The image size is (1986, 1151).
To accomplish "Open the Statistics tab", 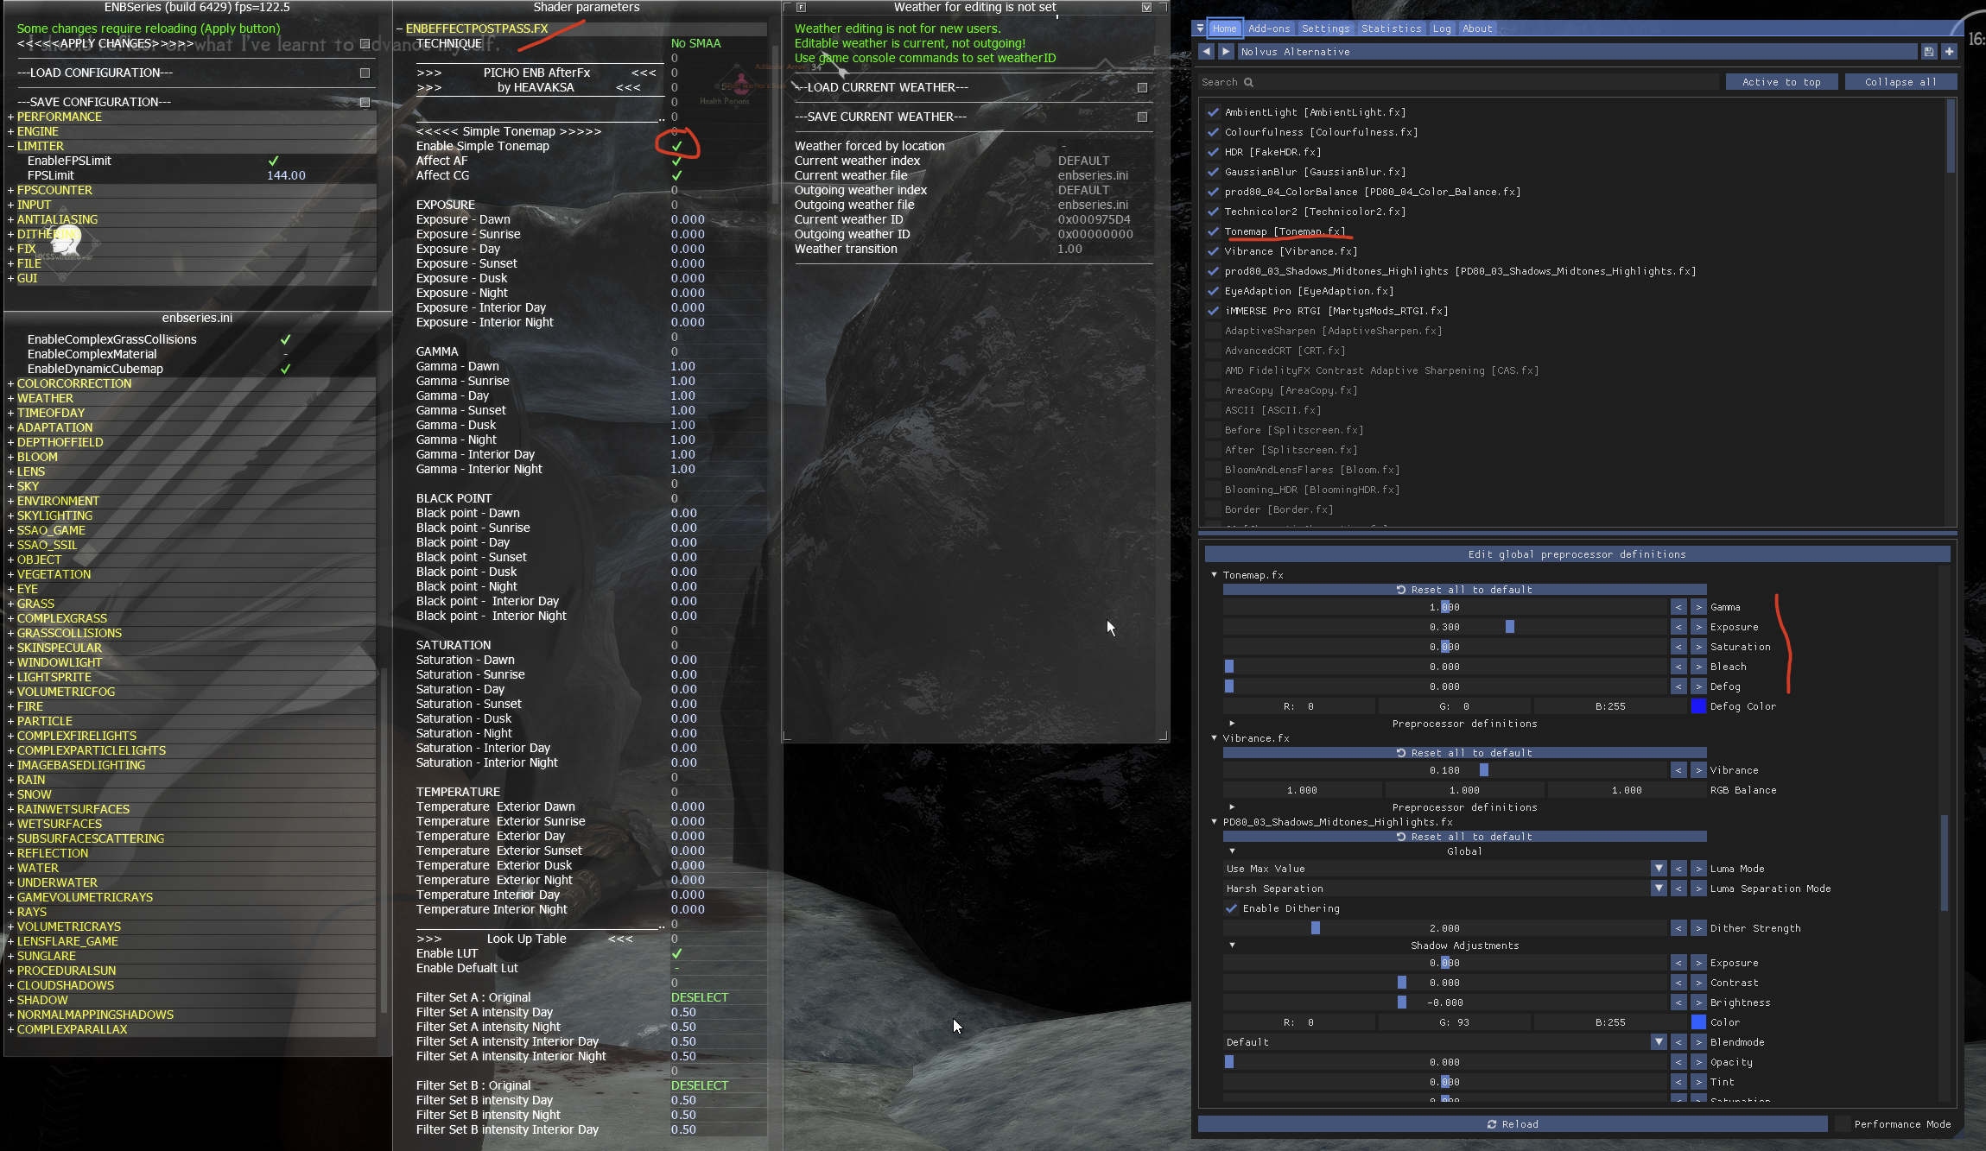I will tap(1391, 28).
